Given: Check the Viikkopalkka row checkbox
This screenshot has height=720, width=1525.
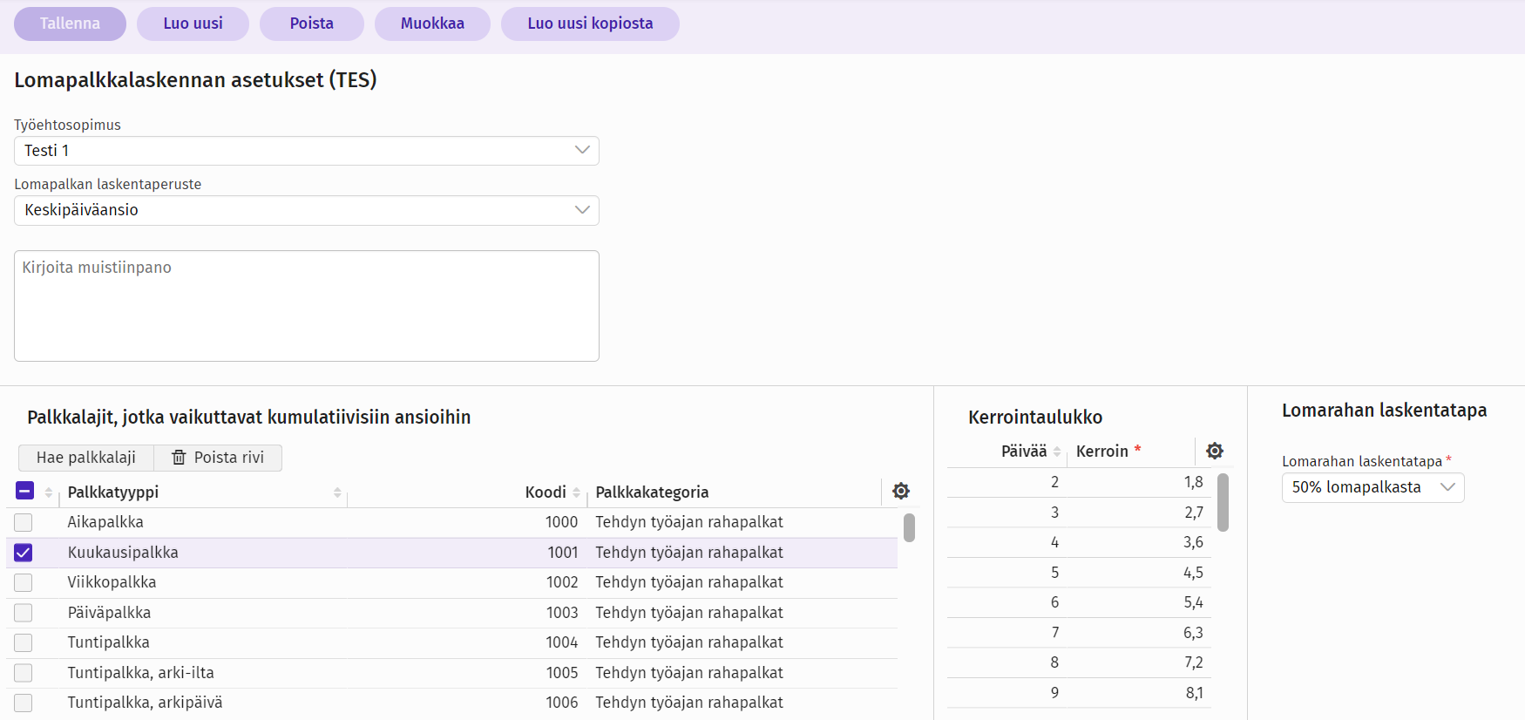Looking at the screenshot, I should click(x=24, y=582).
